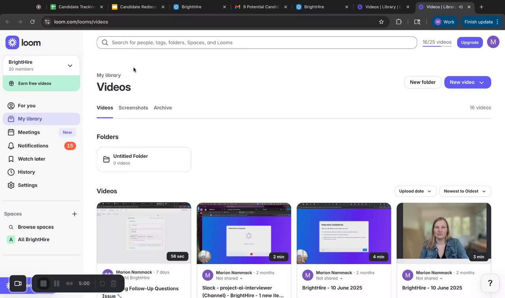Open the profile avatar M menu
The width and height of the screenshot is (505, 298).
point(493,42)
